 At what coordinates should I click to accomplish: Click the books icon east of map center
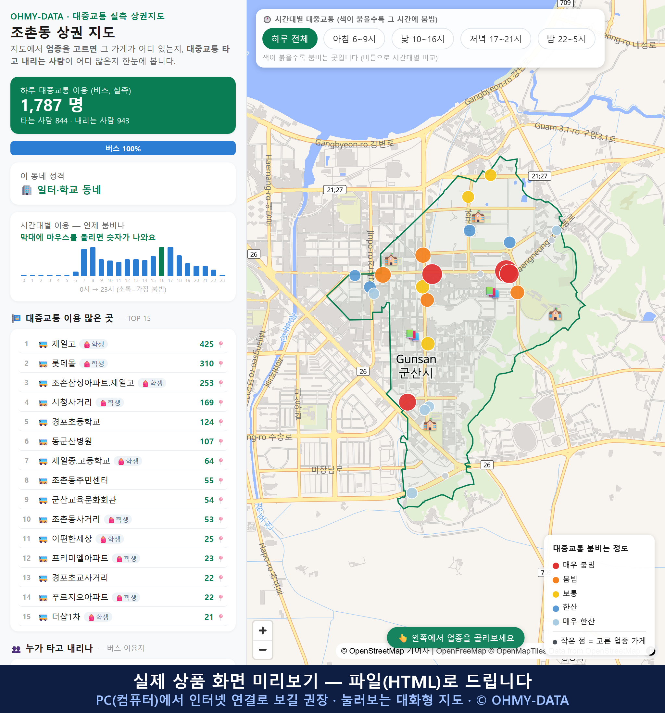pyautogui.click(x=492, y=292)
